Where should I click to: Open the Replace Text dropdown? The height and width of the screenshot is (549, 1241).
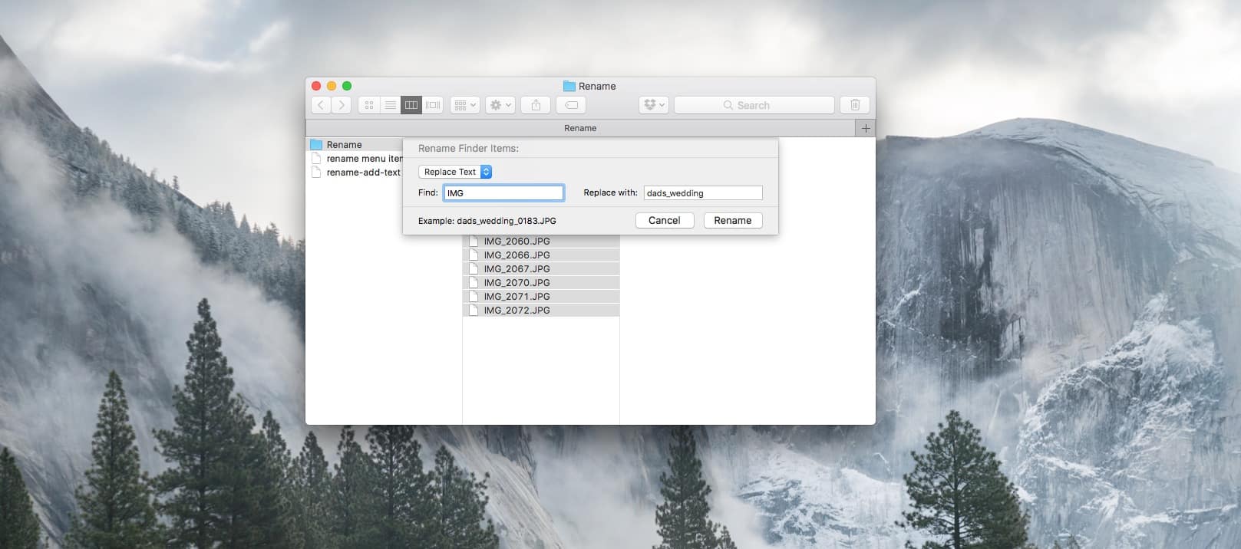click(455, 172)
